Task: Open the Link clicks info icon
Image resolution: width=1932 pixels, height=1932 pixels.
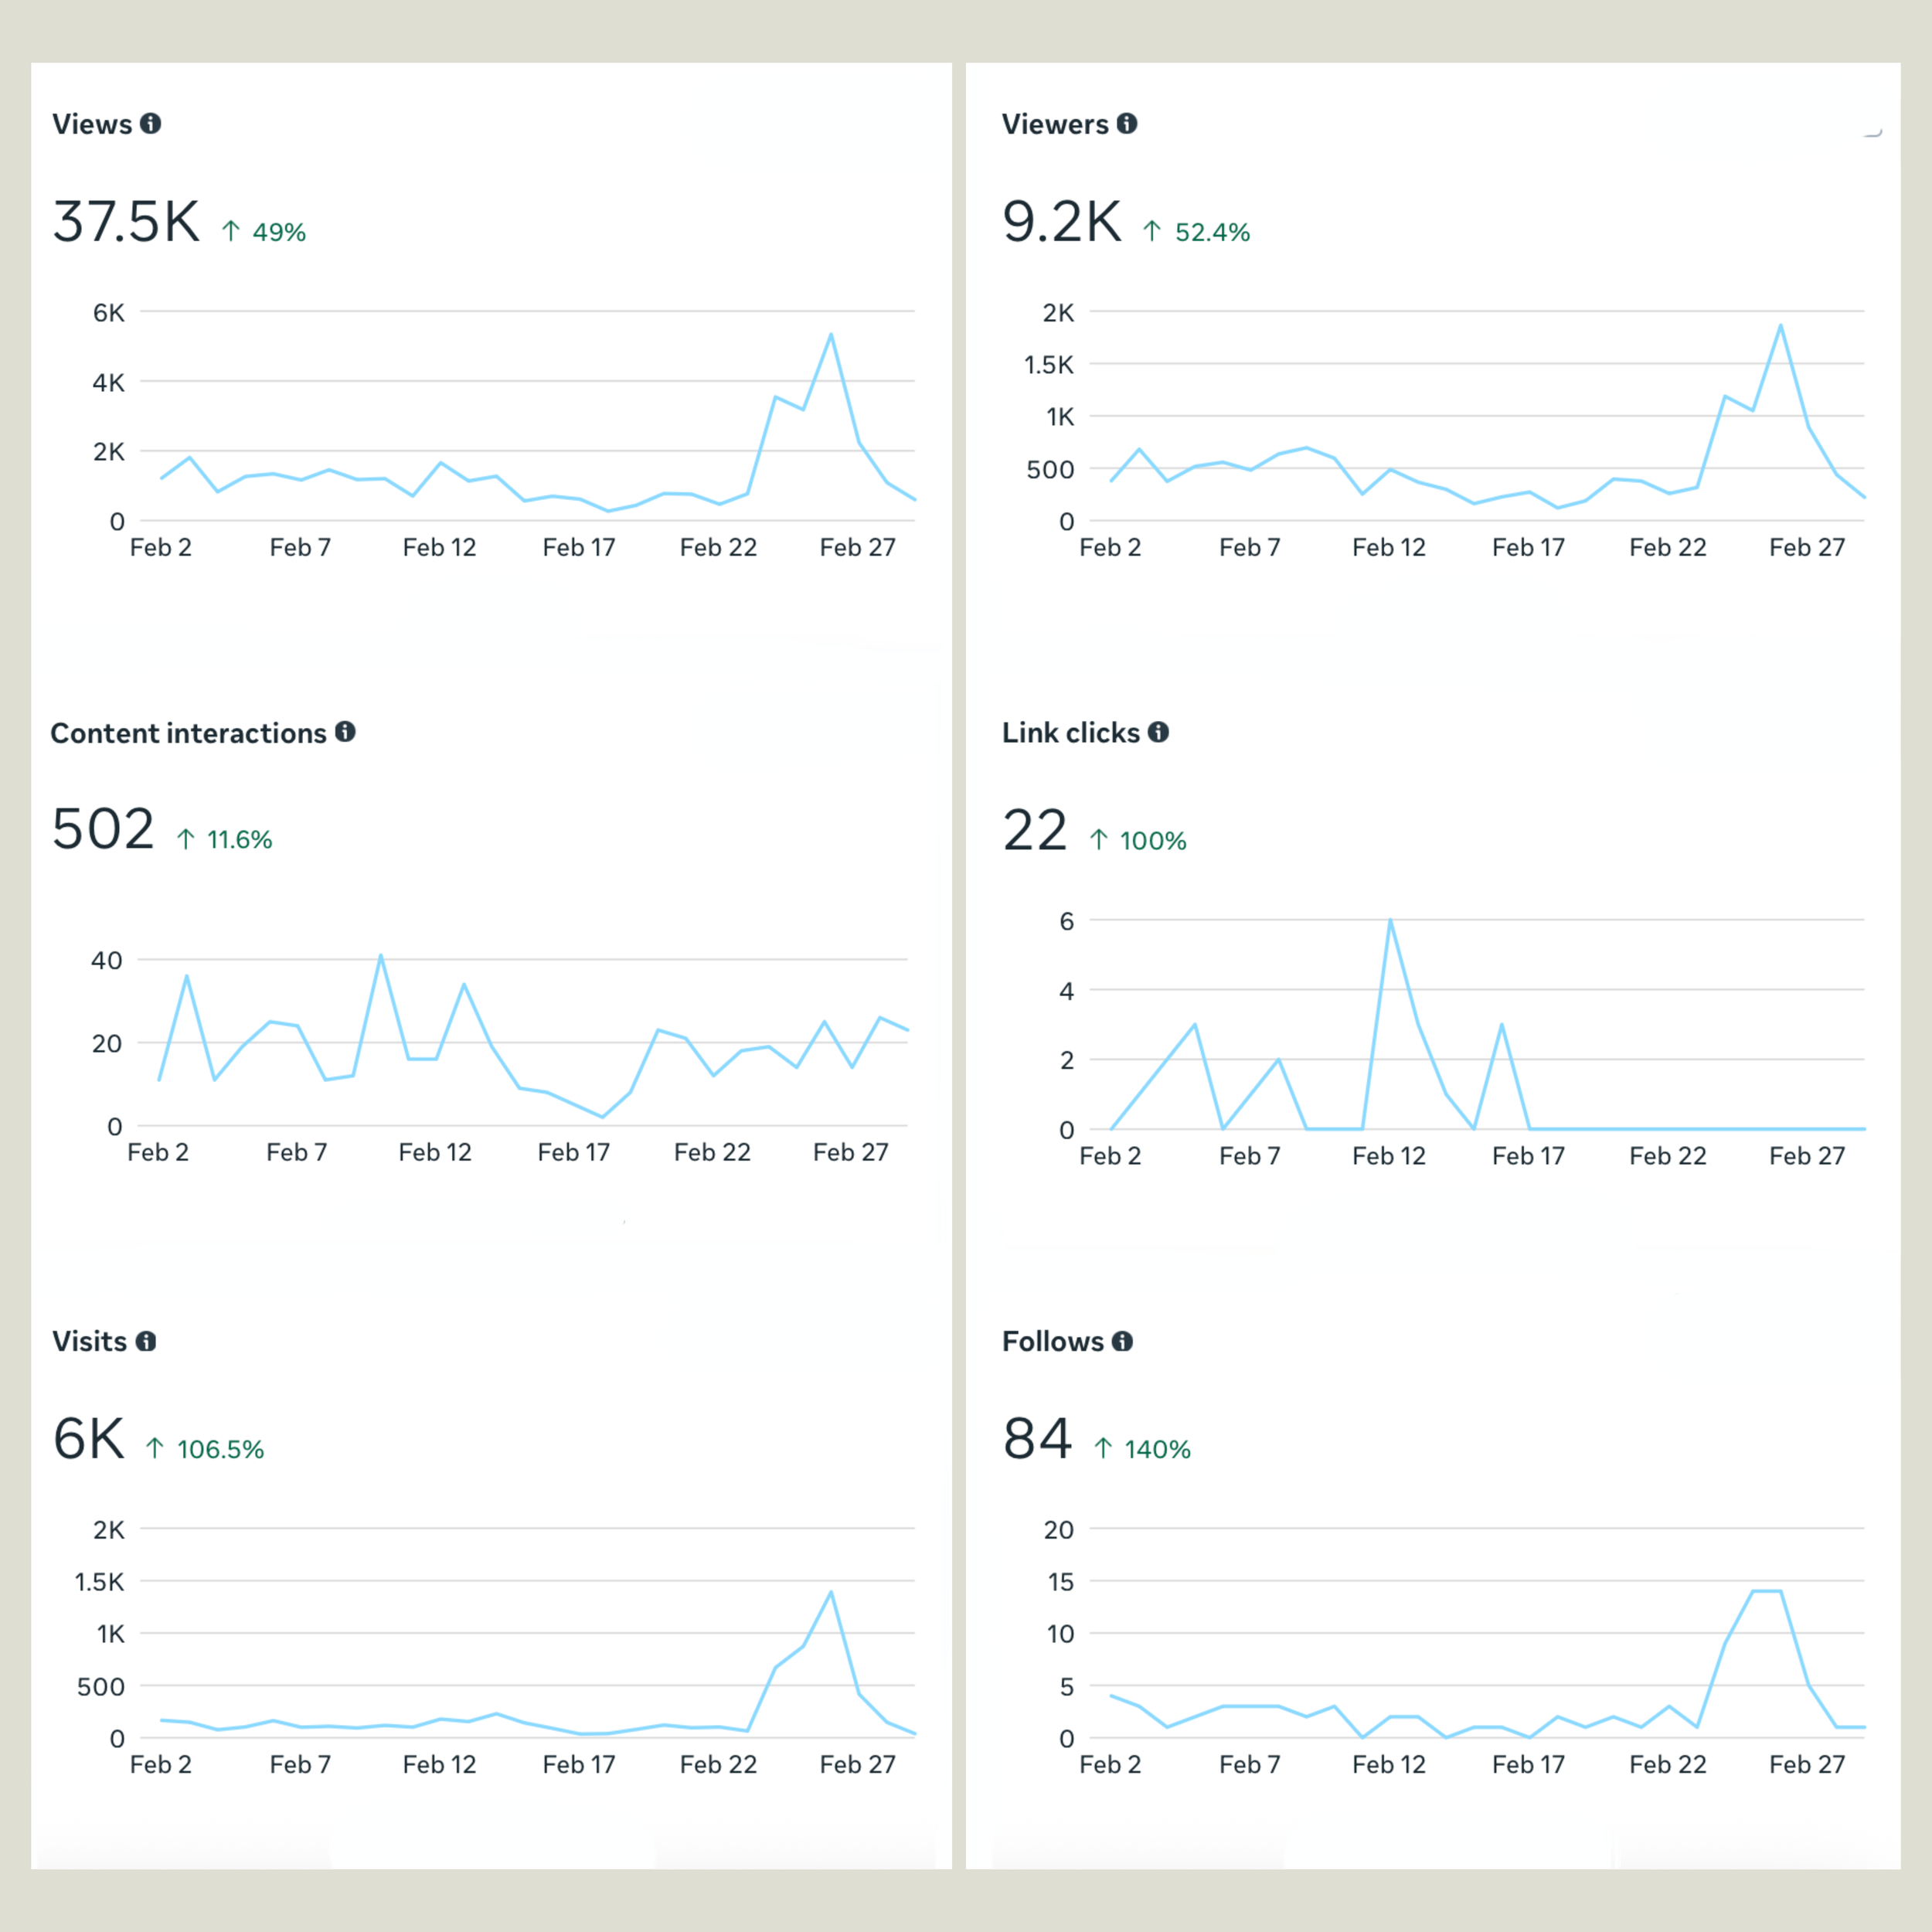Action: [1158, 732]
